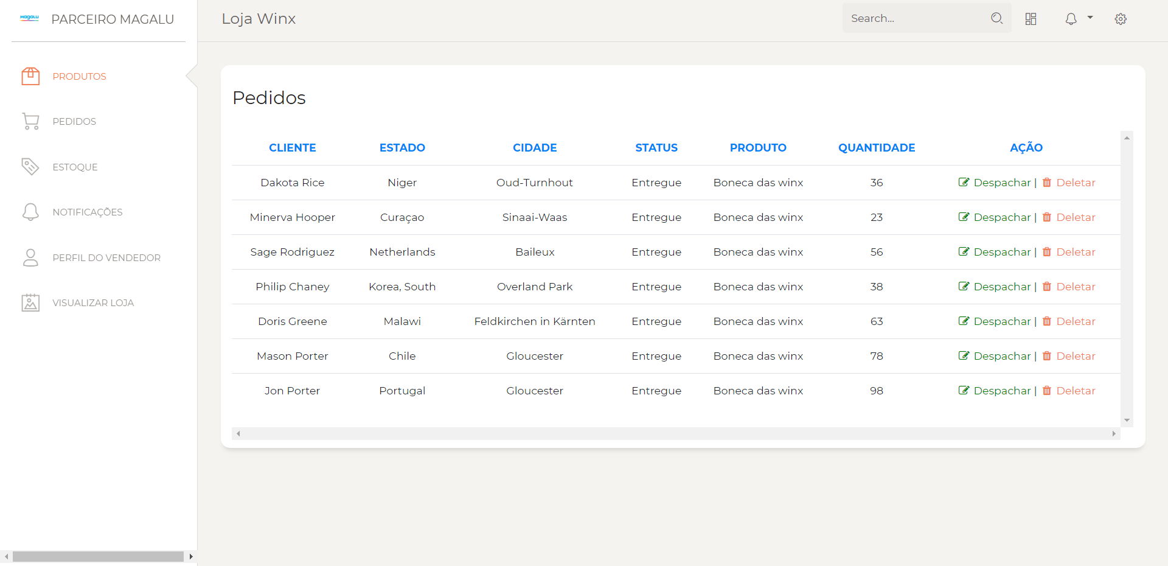
Task: Click the table horizontal scrollbar right arrow
Action: click(1114, 433)
